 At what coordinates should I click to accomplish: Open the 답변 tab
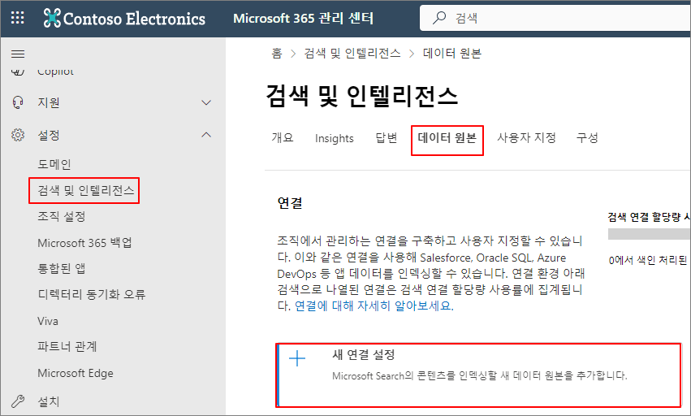point(387,137)
